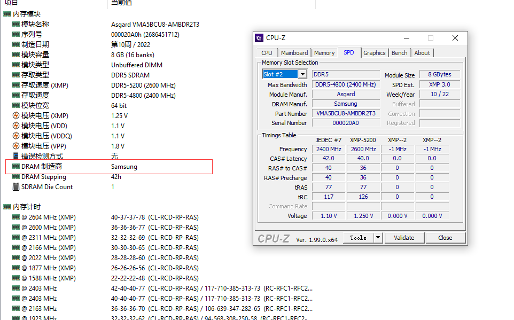Viewport: 514px width, 320px height.
Task: Switch to the CPU tab
Action: (267, 53)
